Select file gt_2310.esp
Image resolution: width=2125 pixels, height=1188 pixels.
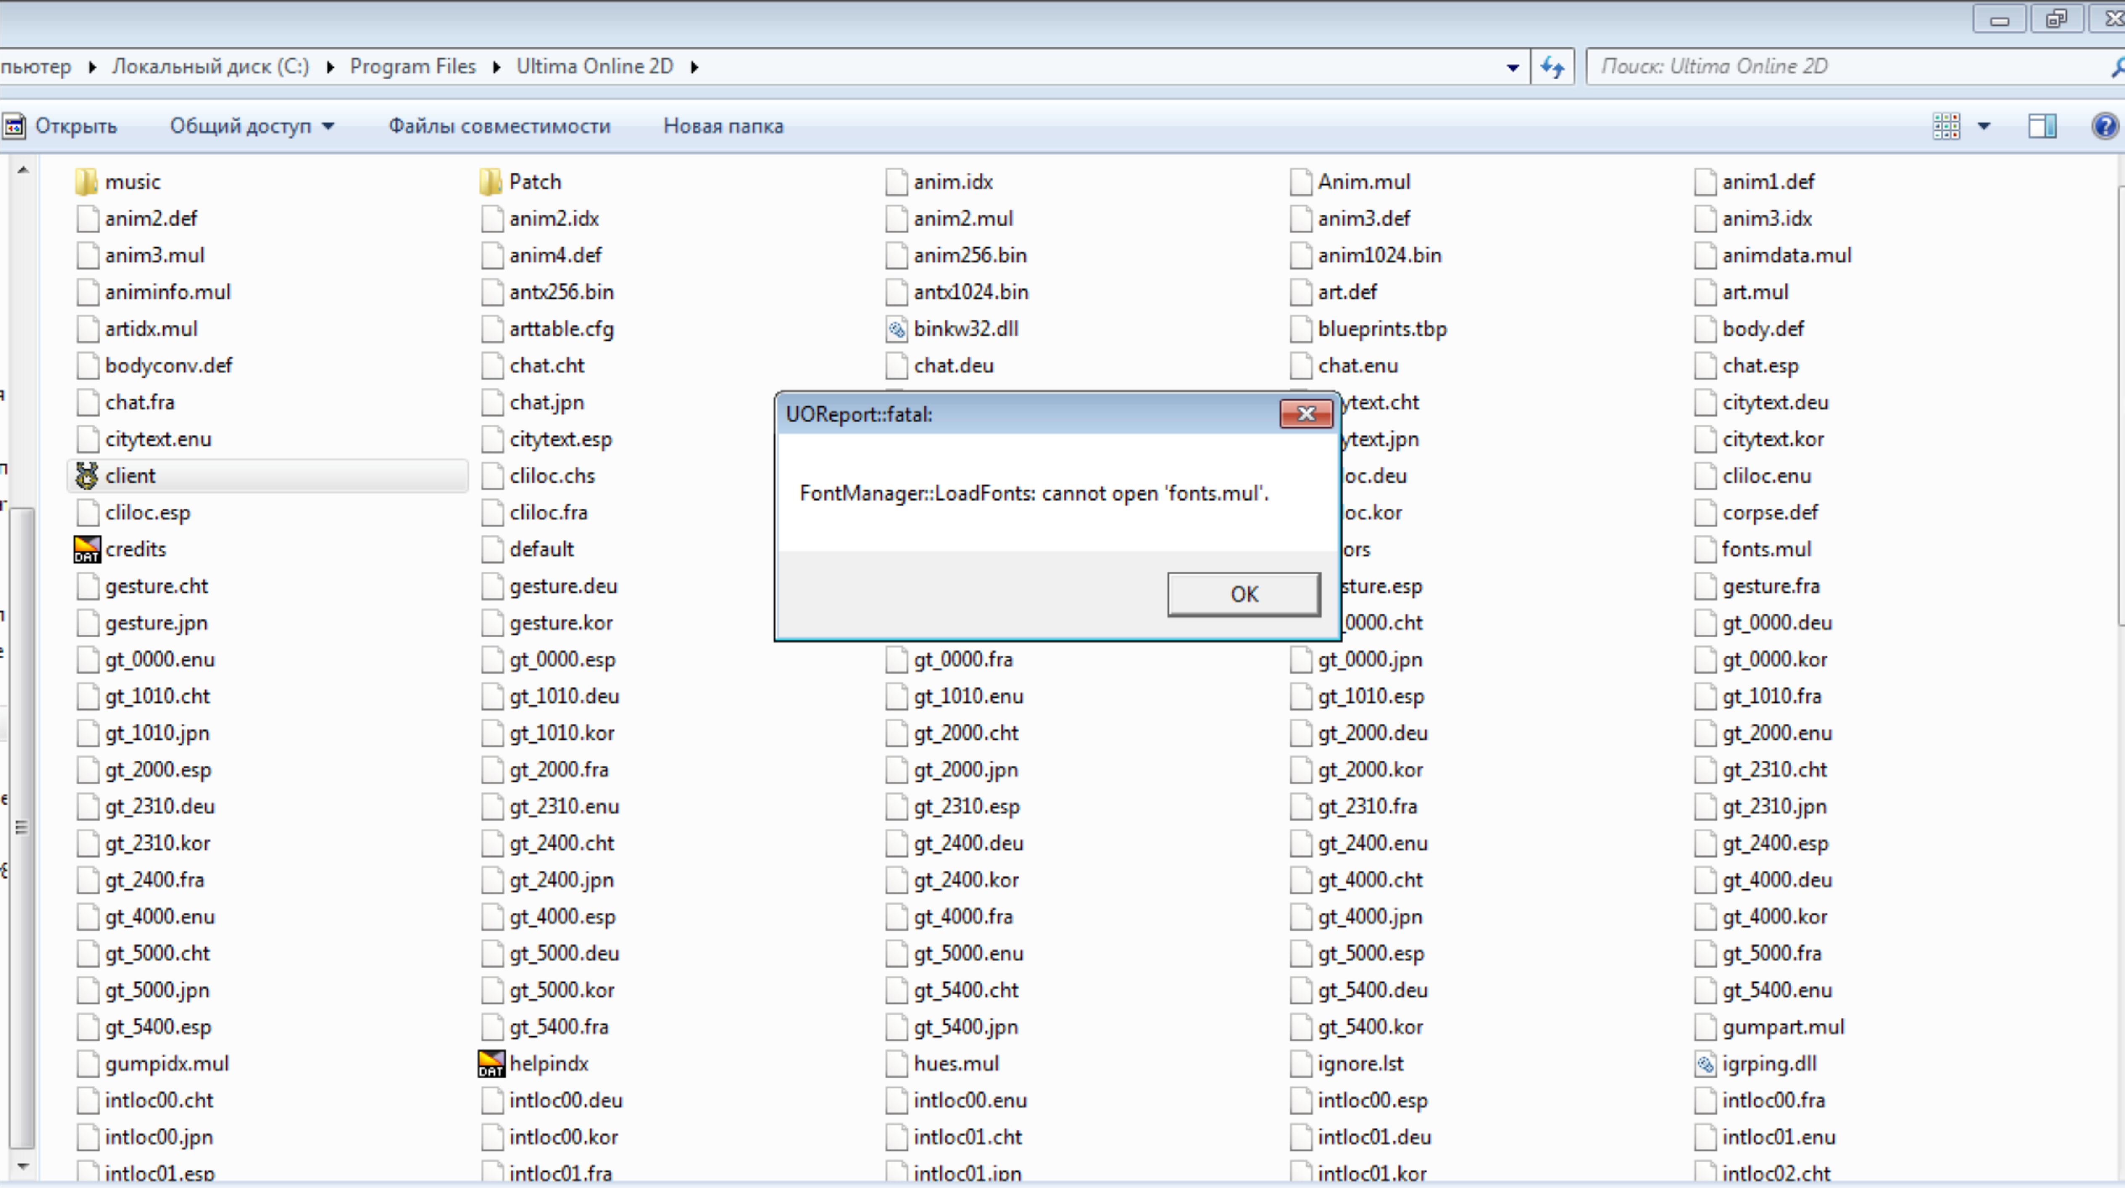(953, 806)
